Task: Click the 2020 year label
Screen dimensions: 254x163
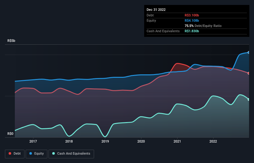Action: pyautogui.click(x=141, y=141)
